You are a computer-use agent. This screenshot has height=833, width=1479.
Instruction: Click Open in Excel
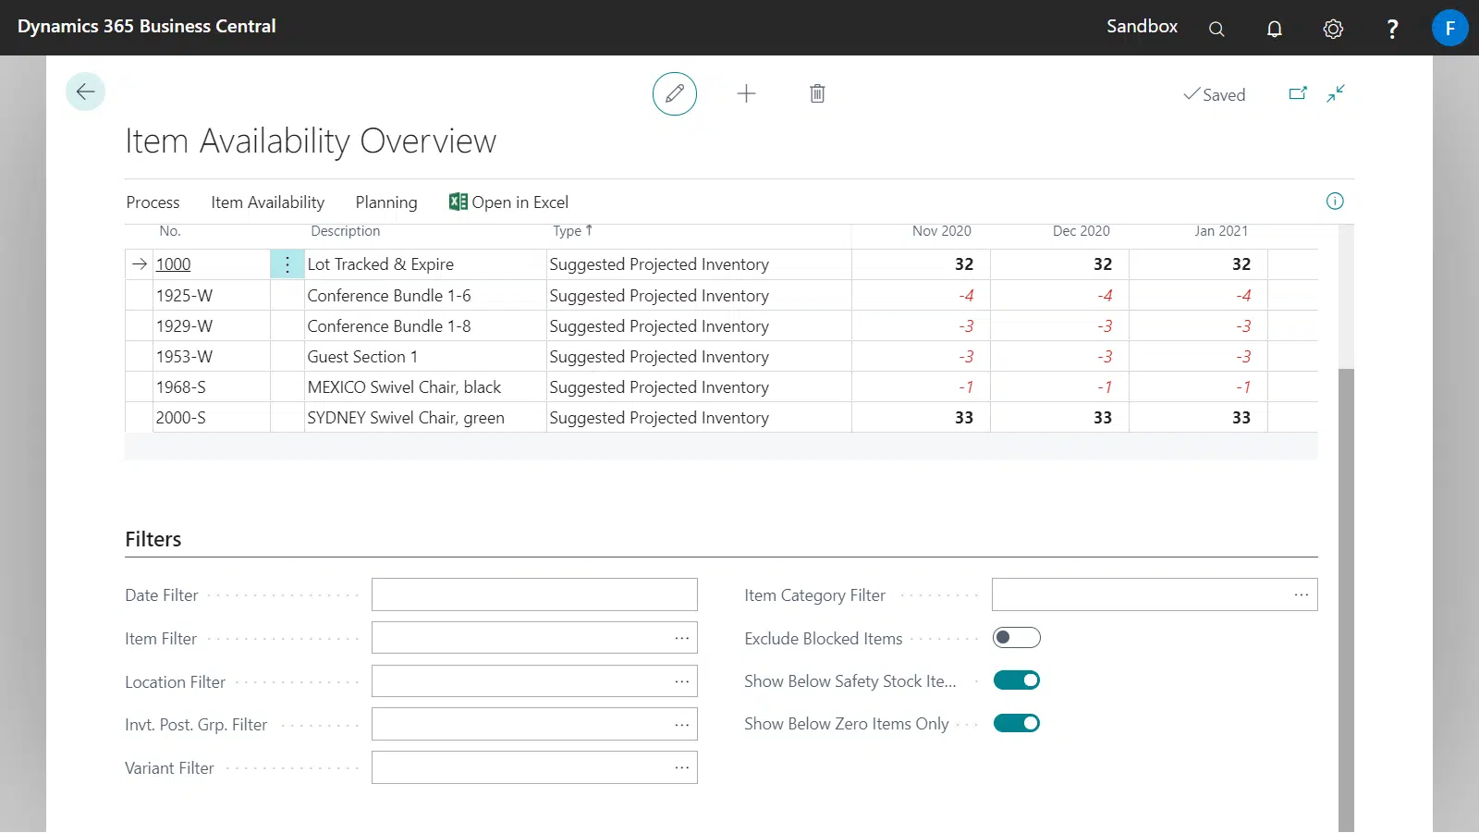point(508,202)
